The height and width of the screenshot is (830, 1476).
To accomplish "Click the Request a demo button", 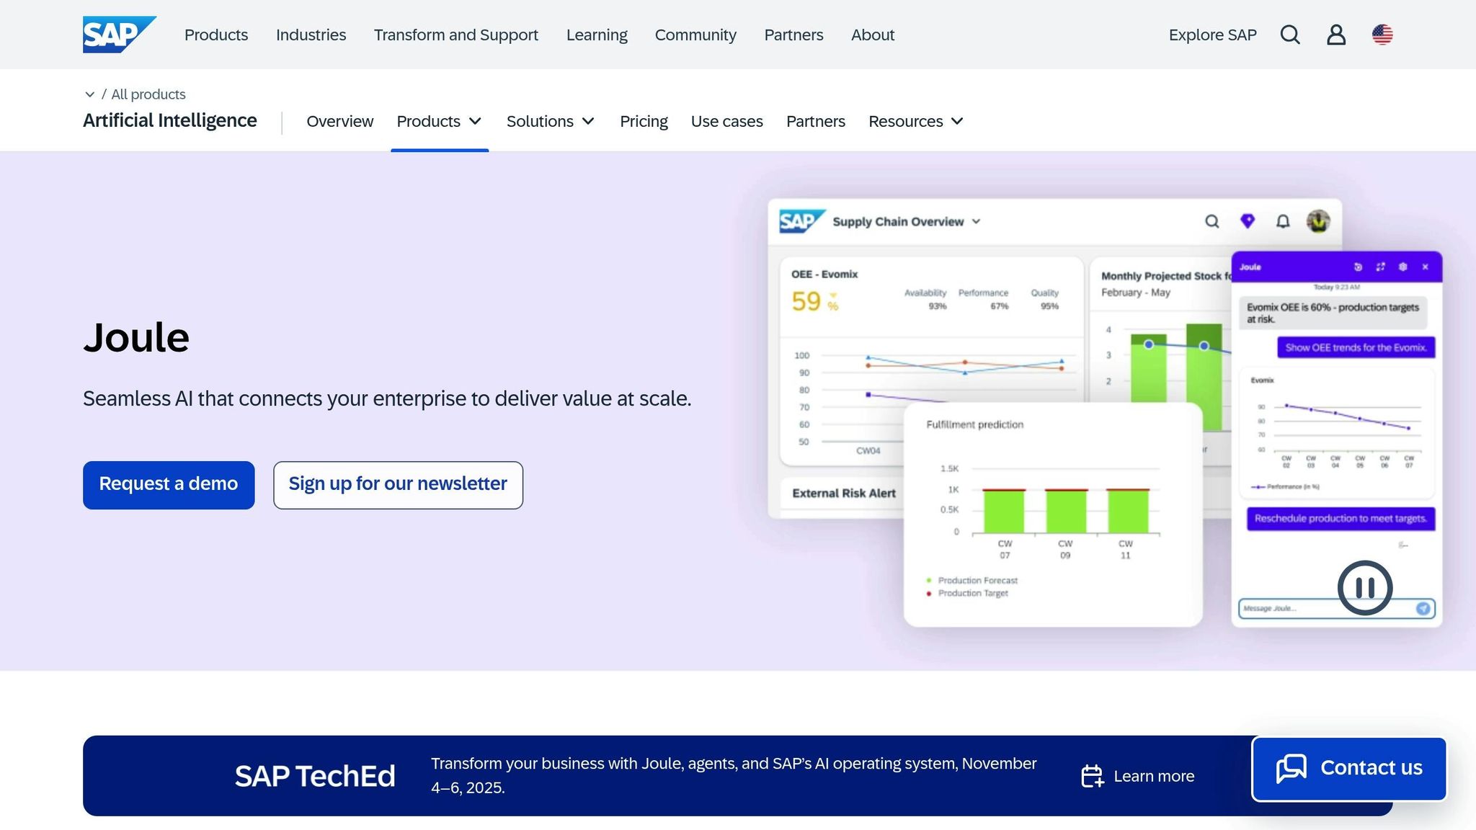I will (169, 485).
